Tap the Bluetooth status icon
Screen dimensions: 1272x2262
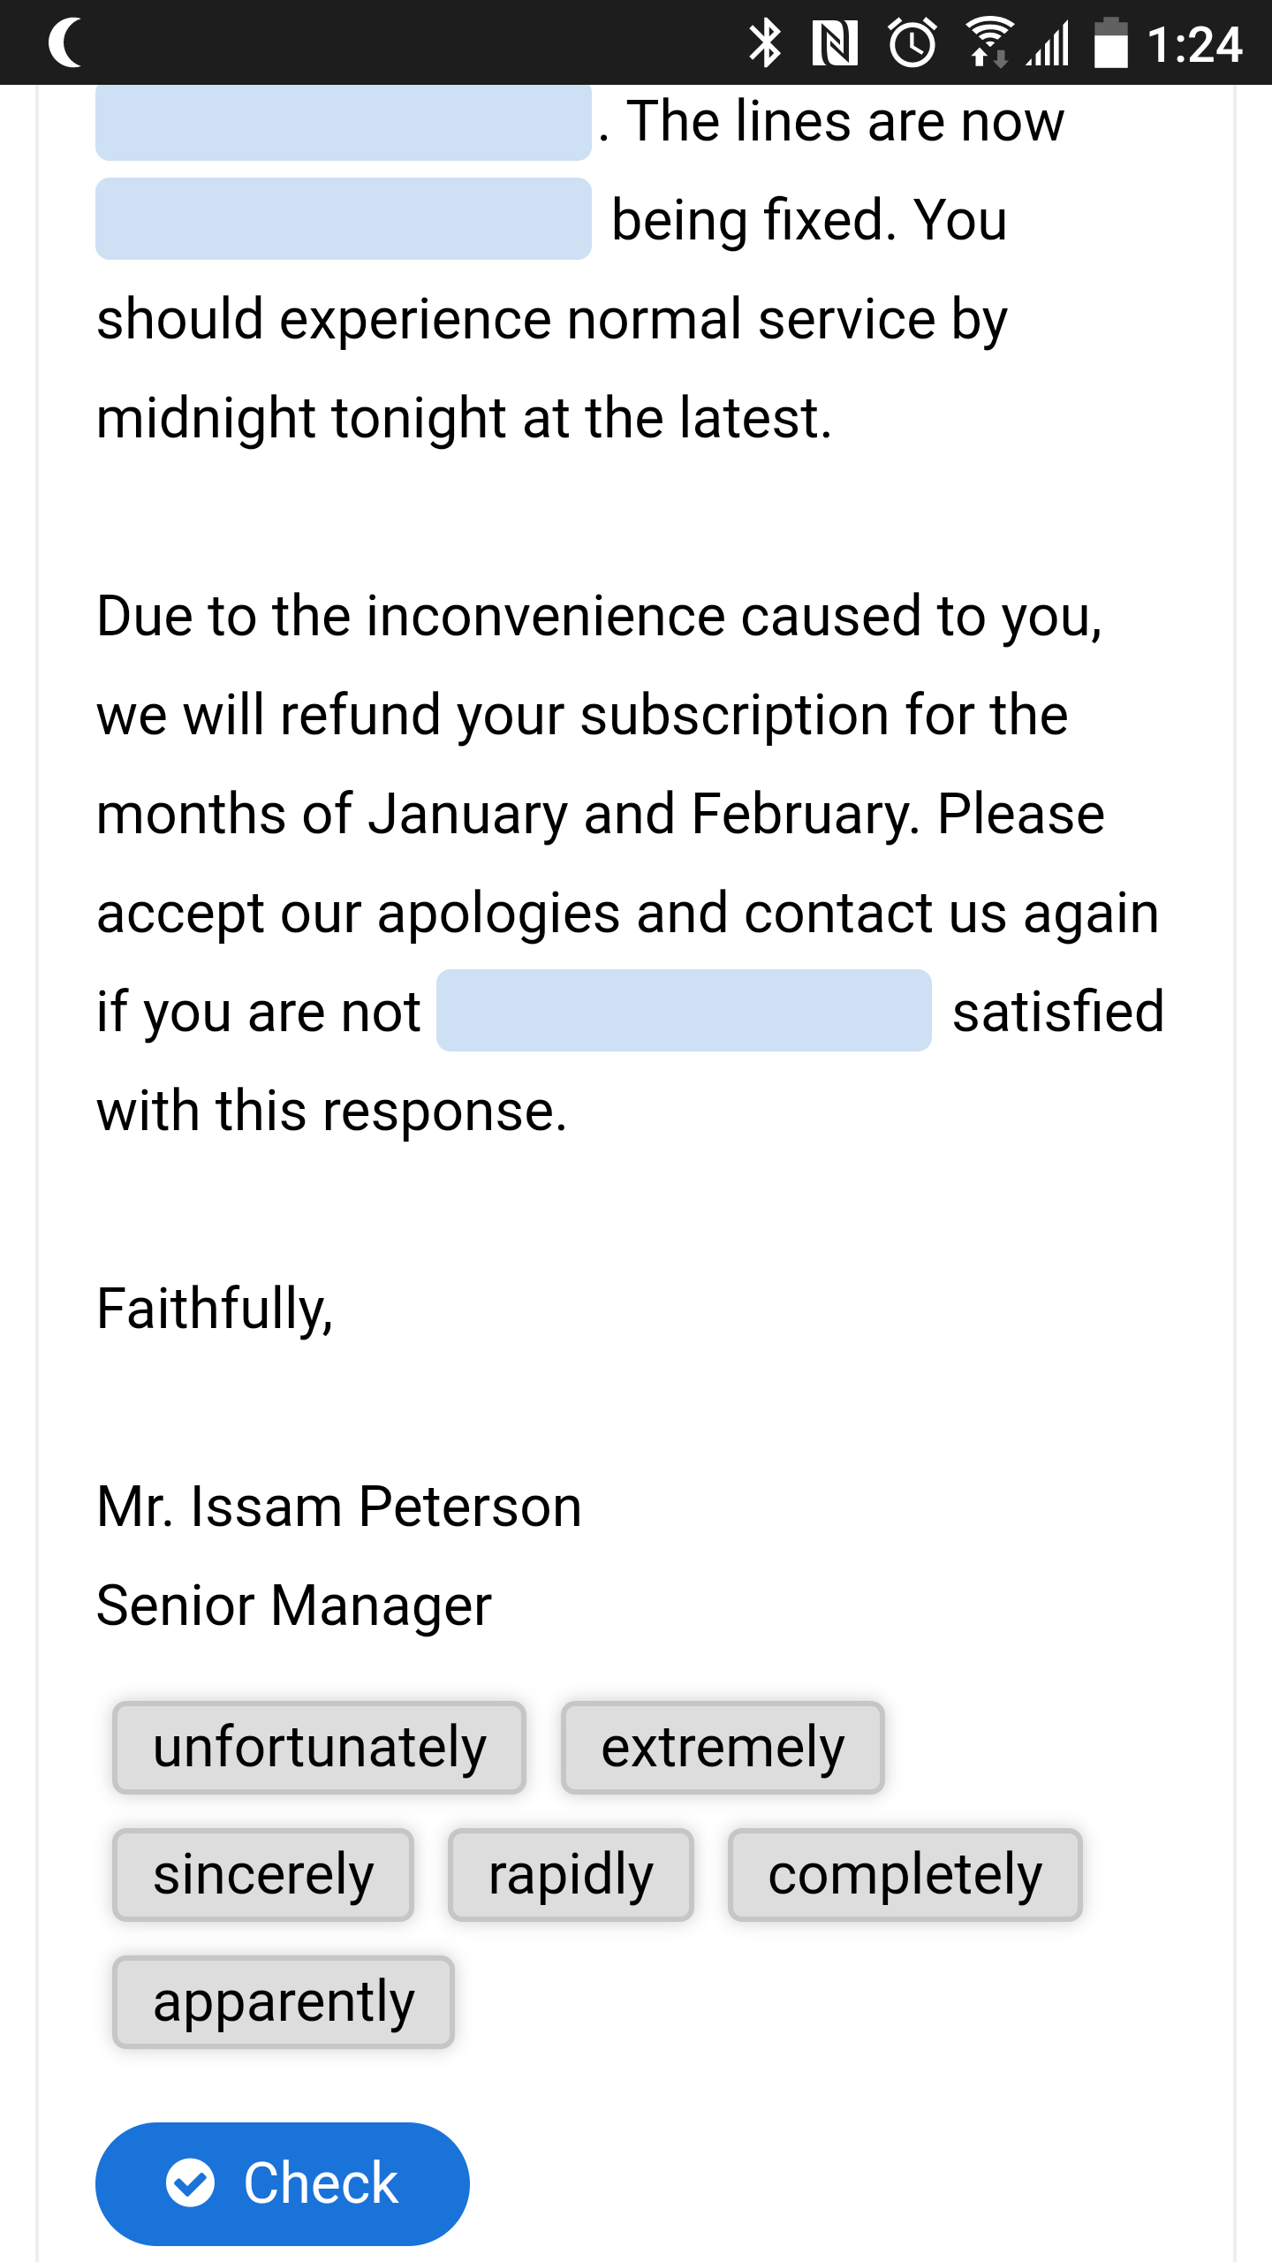point(765,43)
